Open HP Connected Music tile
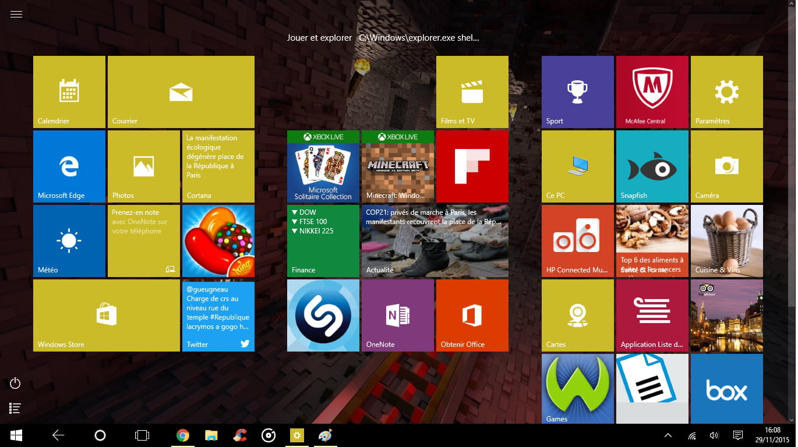 tap(578, 241)
